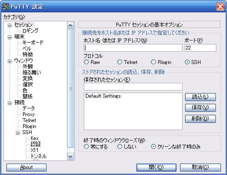Open キーボード category

tap(33, 43)
